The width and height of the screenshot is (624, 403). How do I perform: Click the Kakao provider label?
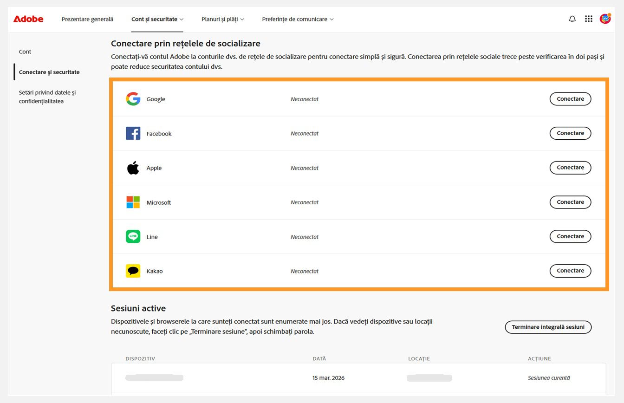click(154, 271)
